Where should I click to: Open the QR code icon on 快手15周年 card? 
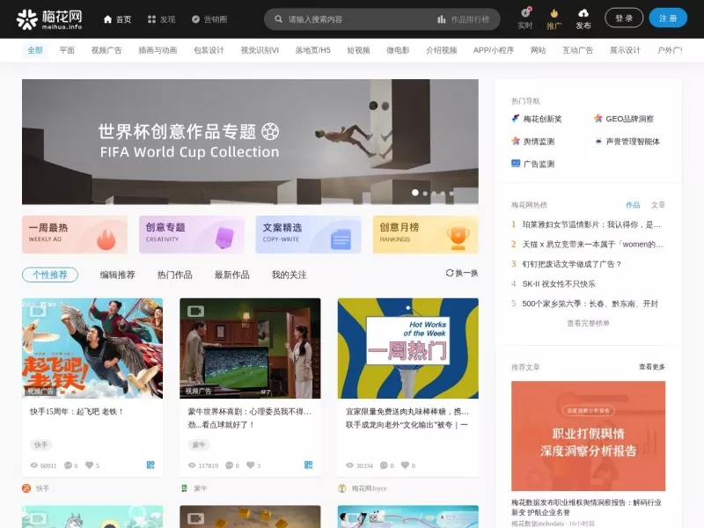click(150, 466)
